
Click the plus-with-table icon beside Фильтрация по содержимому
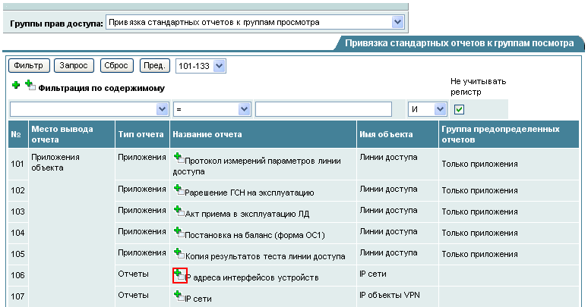[30, 86]
